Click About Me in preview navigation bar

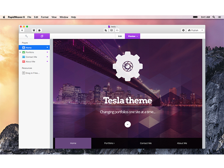pyautogui.click(x=182, y=143)
